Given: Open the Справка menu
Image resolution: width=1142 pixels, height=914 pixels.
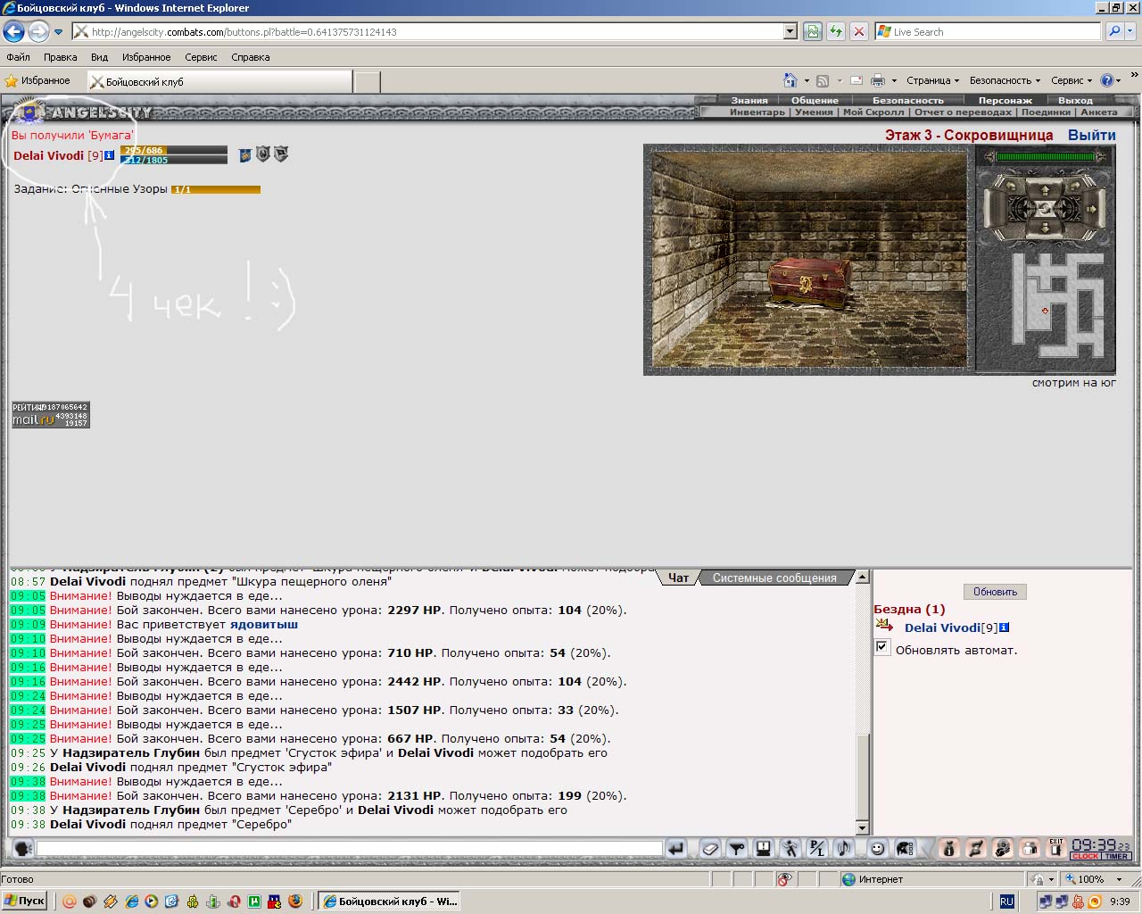Looking at the screenshot, I should point(250,57).
